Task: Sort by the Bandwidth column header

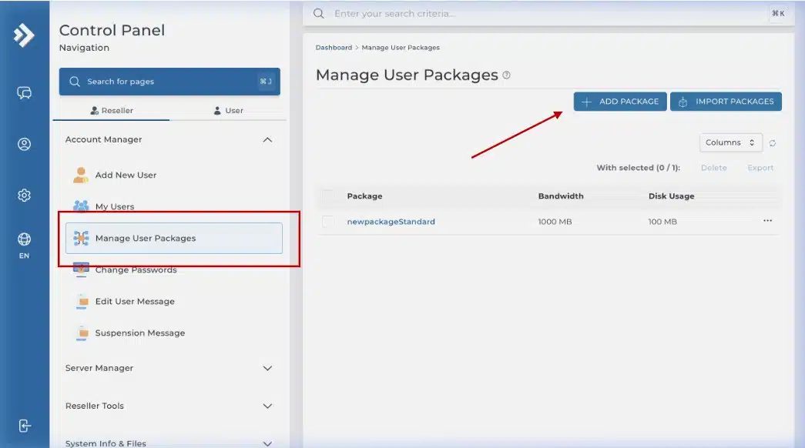Action: pyautogui.click(x=561, y=196)
